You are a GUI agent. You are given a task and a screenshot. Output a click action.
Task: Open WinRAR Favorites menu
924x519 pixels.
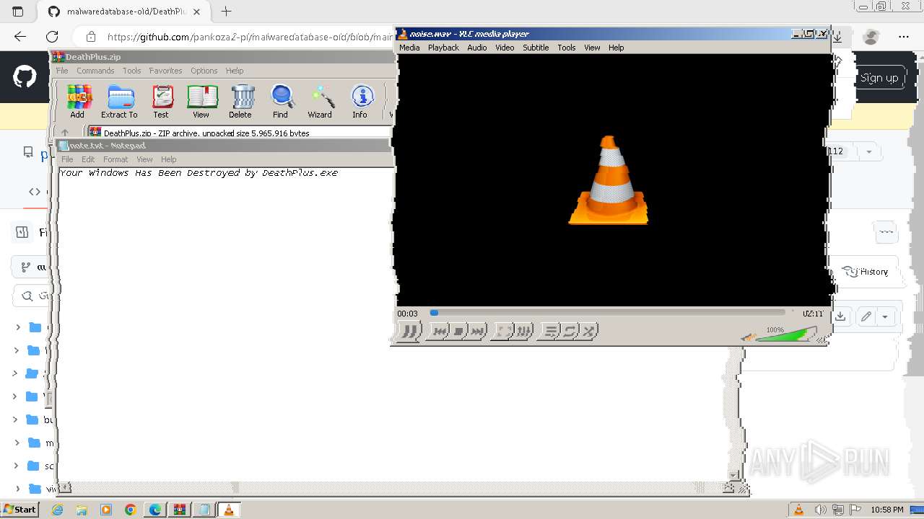tap(165, 71)
